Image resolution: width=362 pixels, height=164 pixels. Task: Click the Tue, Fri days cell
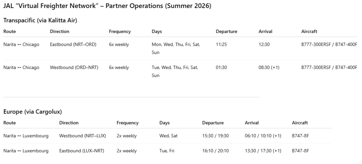click(x=167, y=151)
